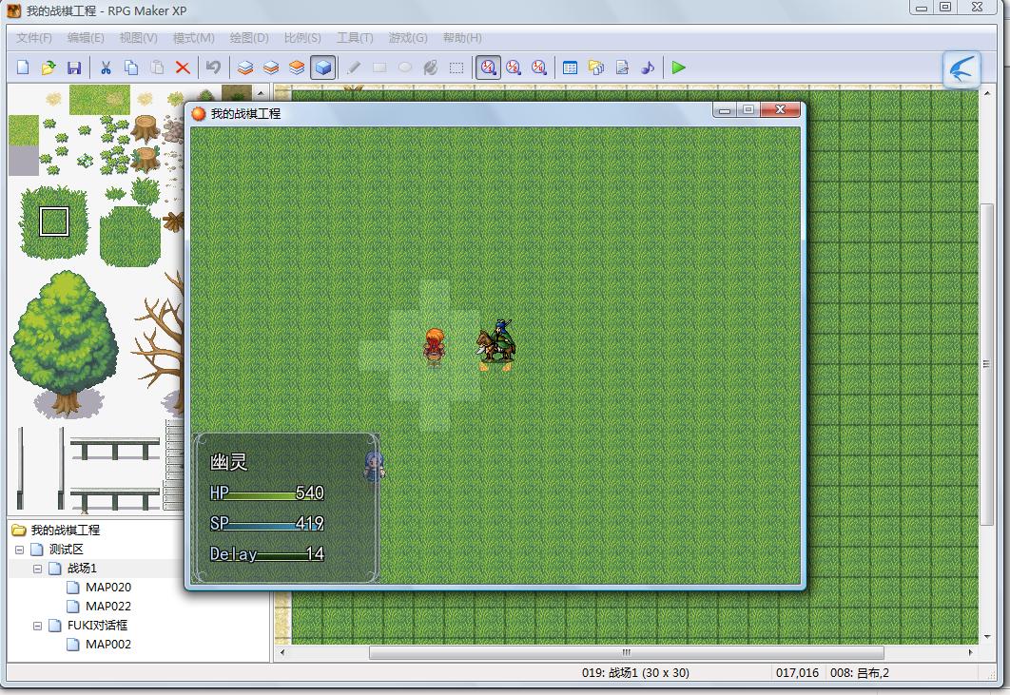Cut selection using the scissors icon

click(x=106, y=68)
